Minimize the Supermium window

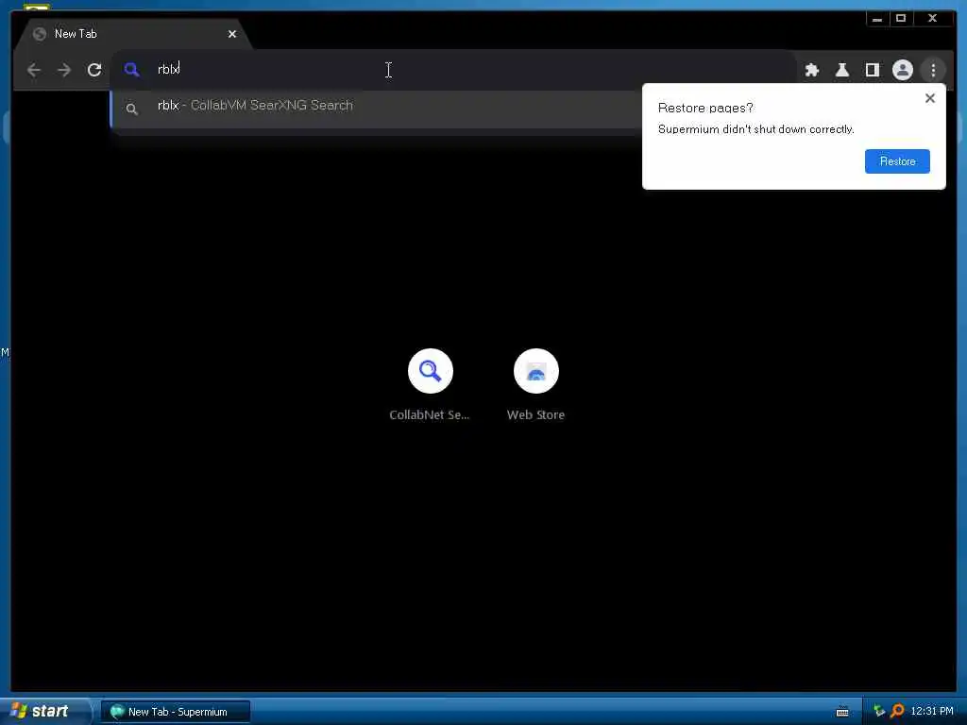click(877, 19)
